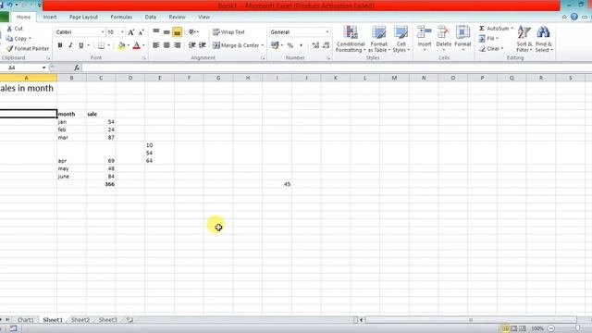Click the borders icon

pos(101,45)
